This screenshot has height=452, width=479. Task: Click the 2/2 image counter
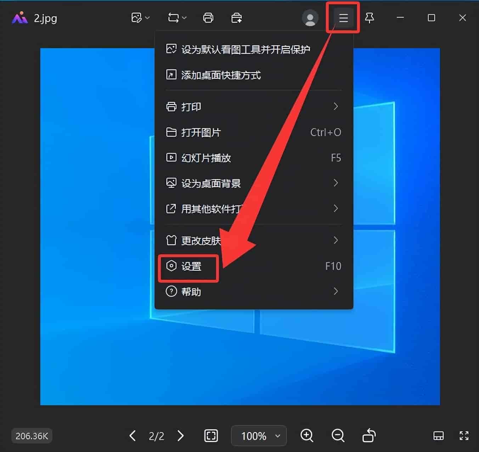[157, 436]
